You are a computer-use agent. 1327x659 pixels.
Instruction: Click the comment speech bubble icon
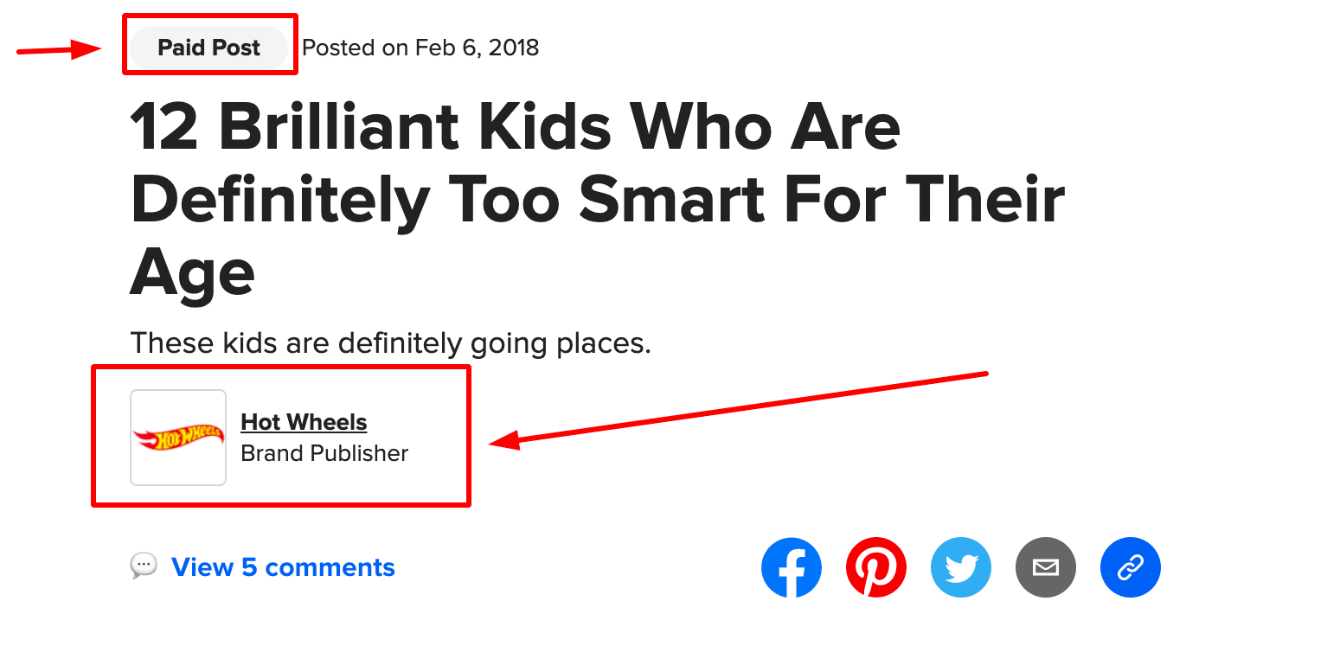[144, 566]
